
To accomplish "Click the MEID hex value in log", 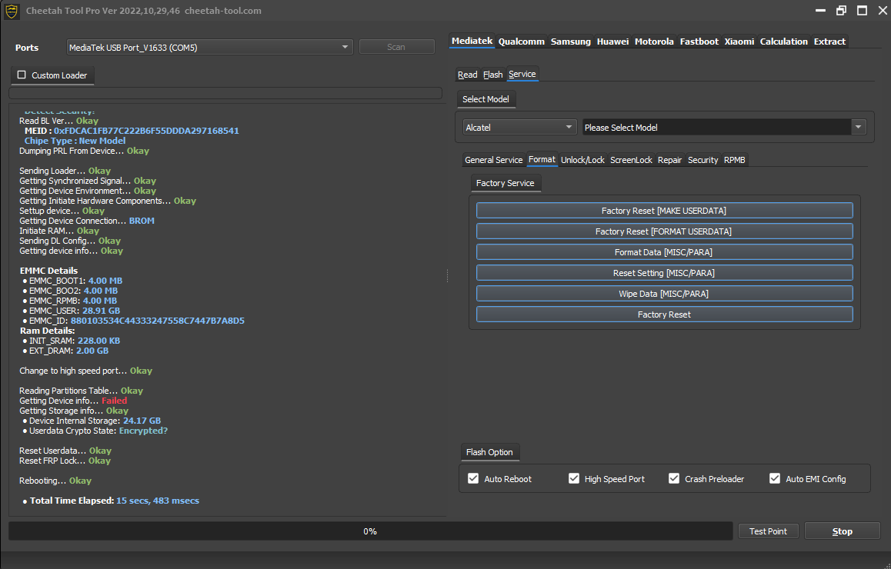I will click(x=146, y=131).
